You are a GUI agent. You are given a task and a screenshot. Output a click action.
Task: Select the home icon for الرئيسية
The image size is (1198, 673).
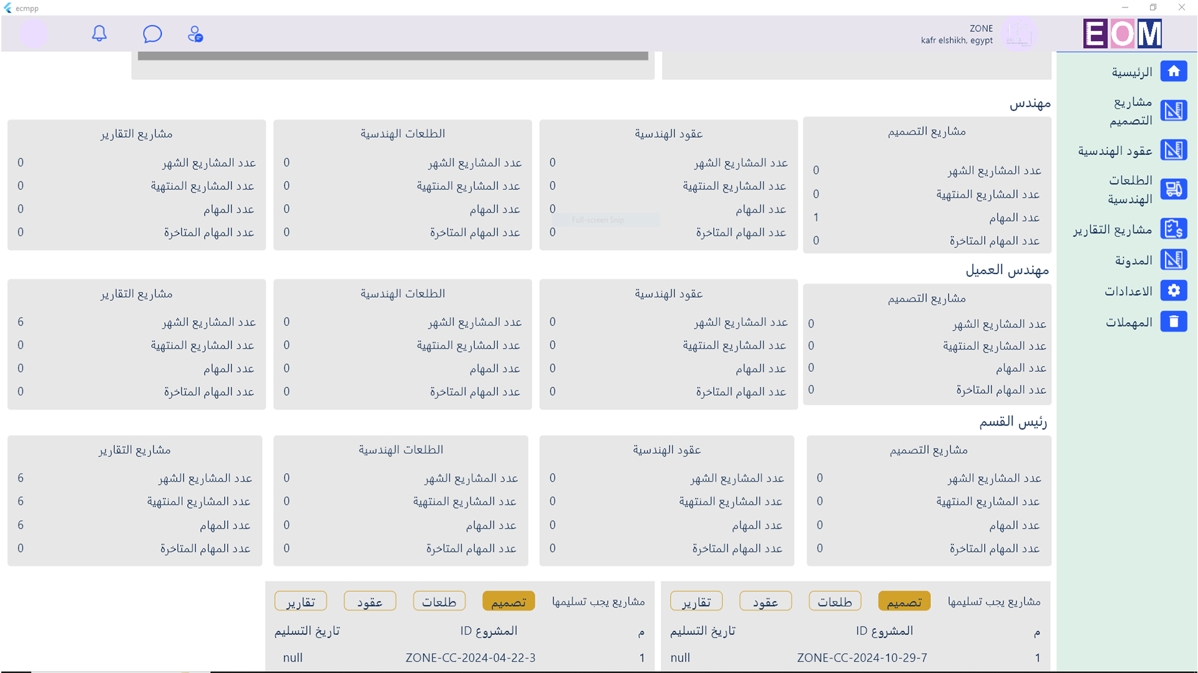point(1174,71)
